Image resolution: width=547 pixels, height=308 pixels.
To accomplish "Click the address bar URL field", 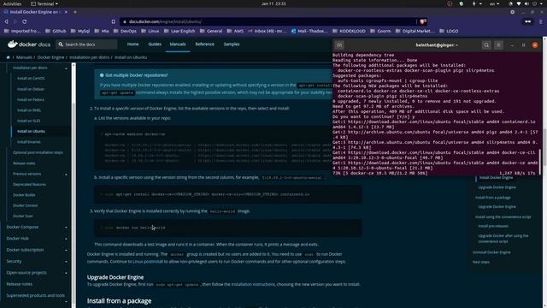I will pyautogui.click(x=268, y=21).
